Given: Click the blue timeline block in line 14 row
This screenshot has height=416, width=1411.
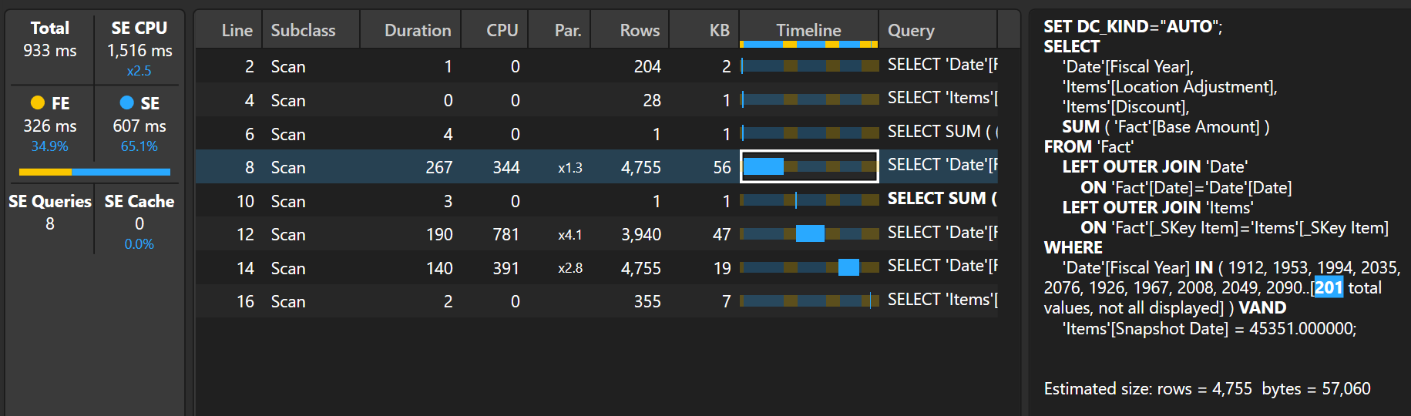Looking at the screenshot, I should tap(848, 267).
